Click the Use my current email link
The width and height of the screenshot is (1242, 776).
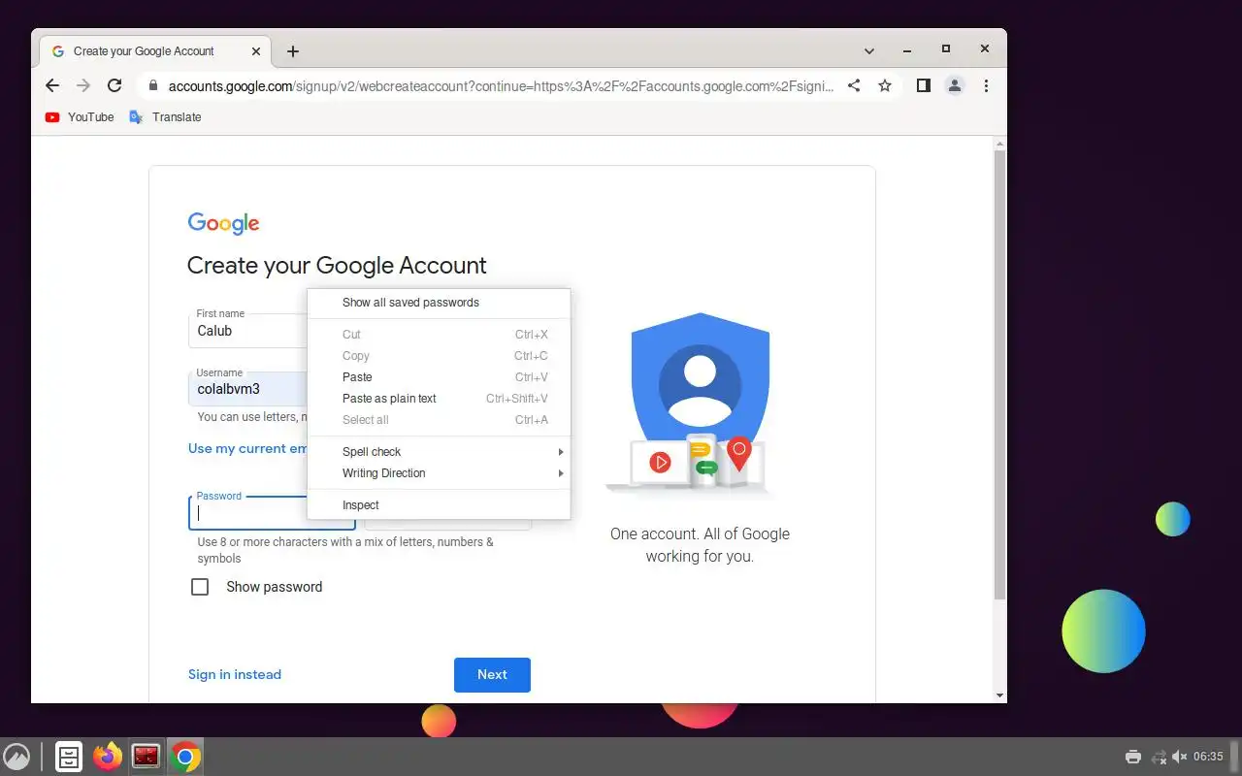tap(247, 448)
